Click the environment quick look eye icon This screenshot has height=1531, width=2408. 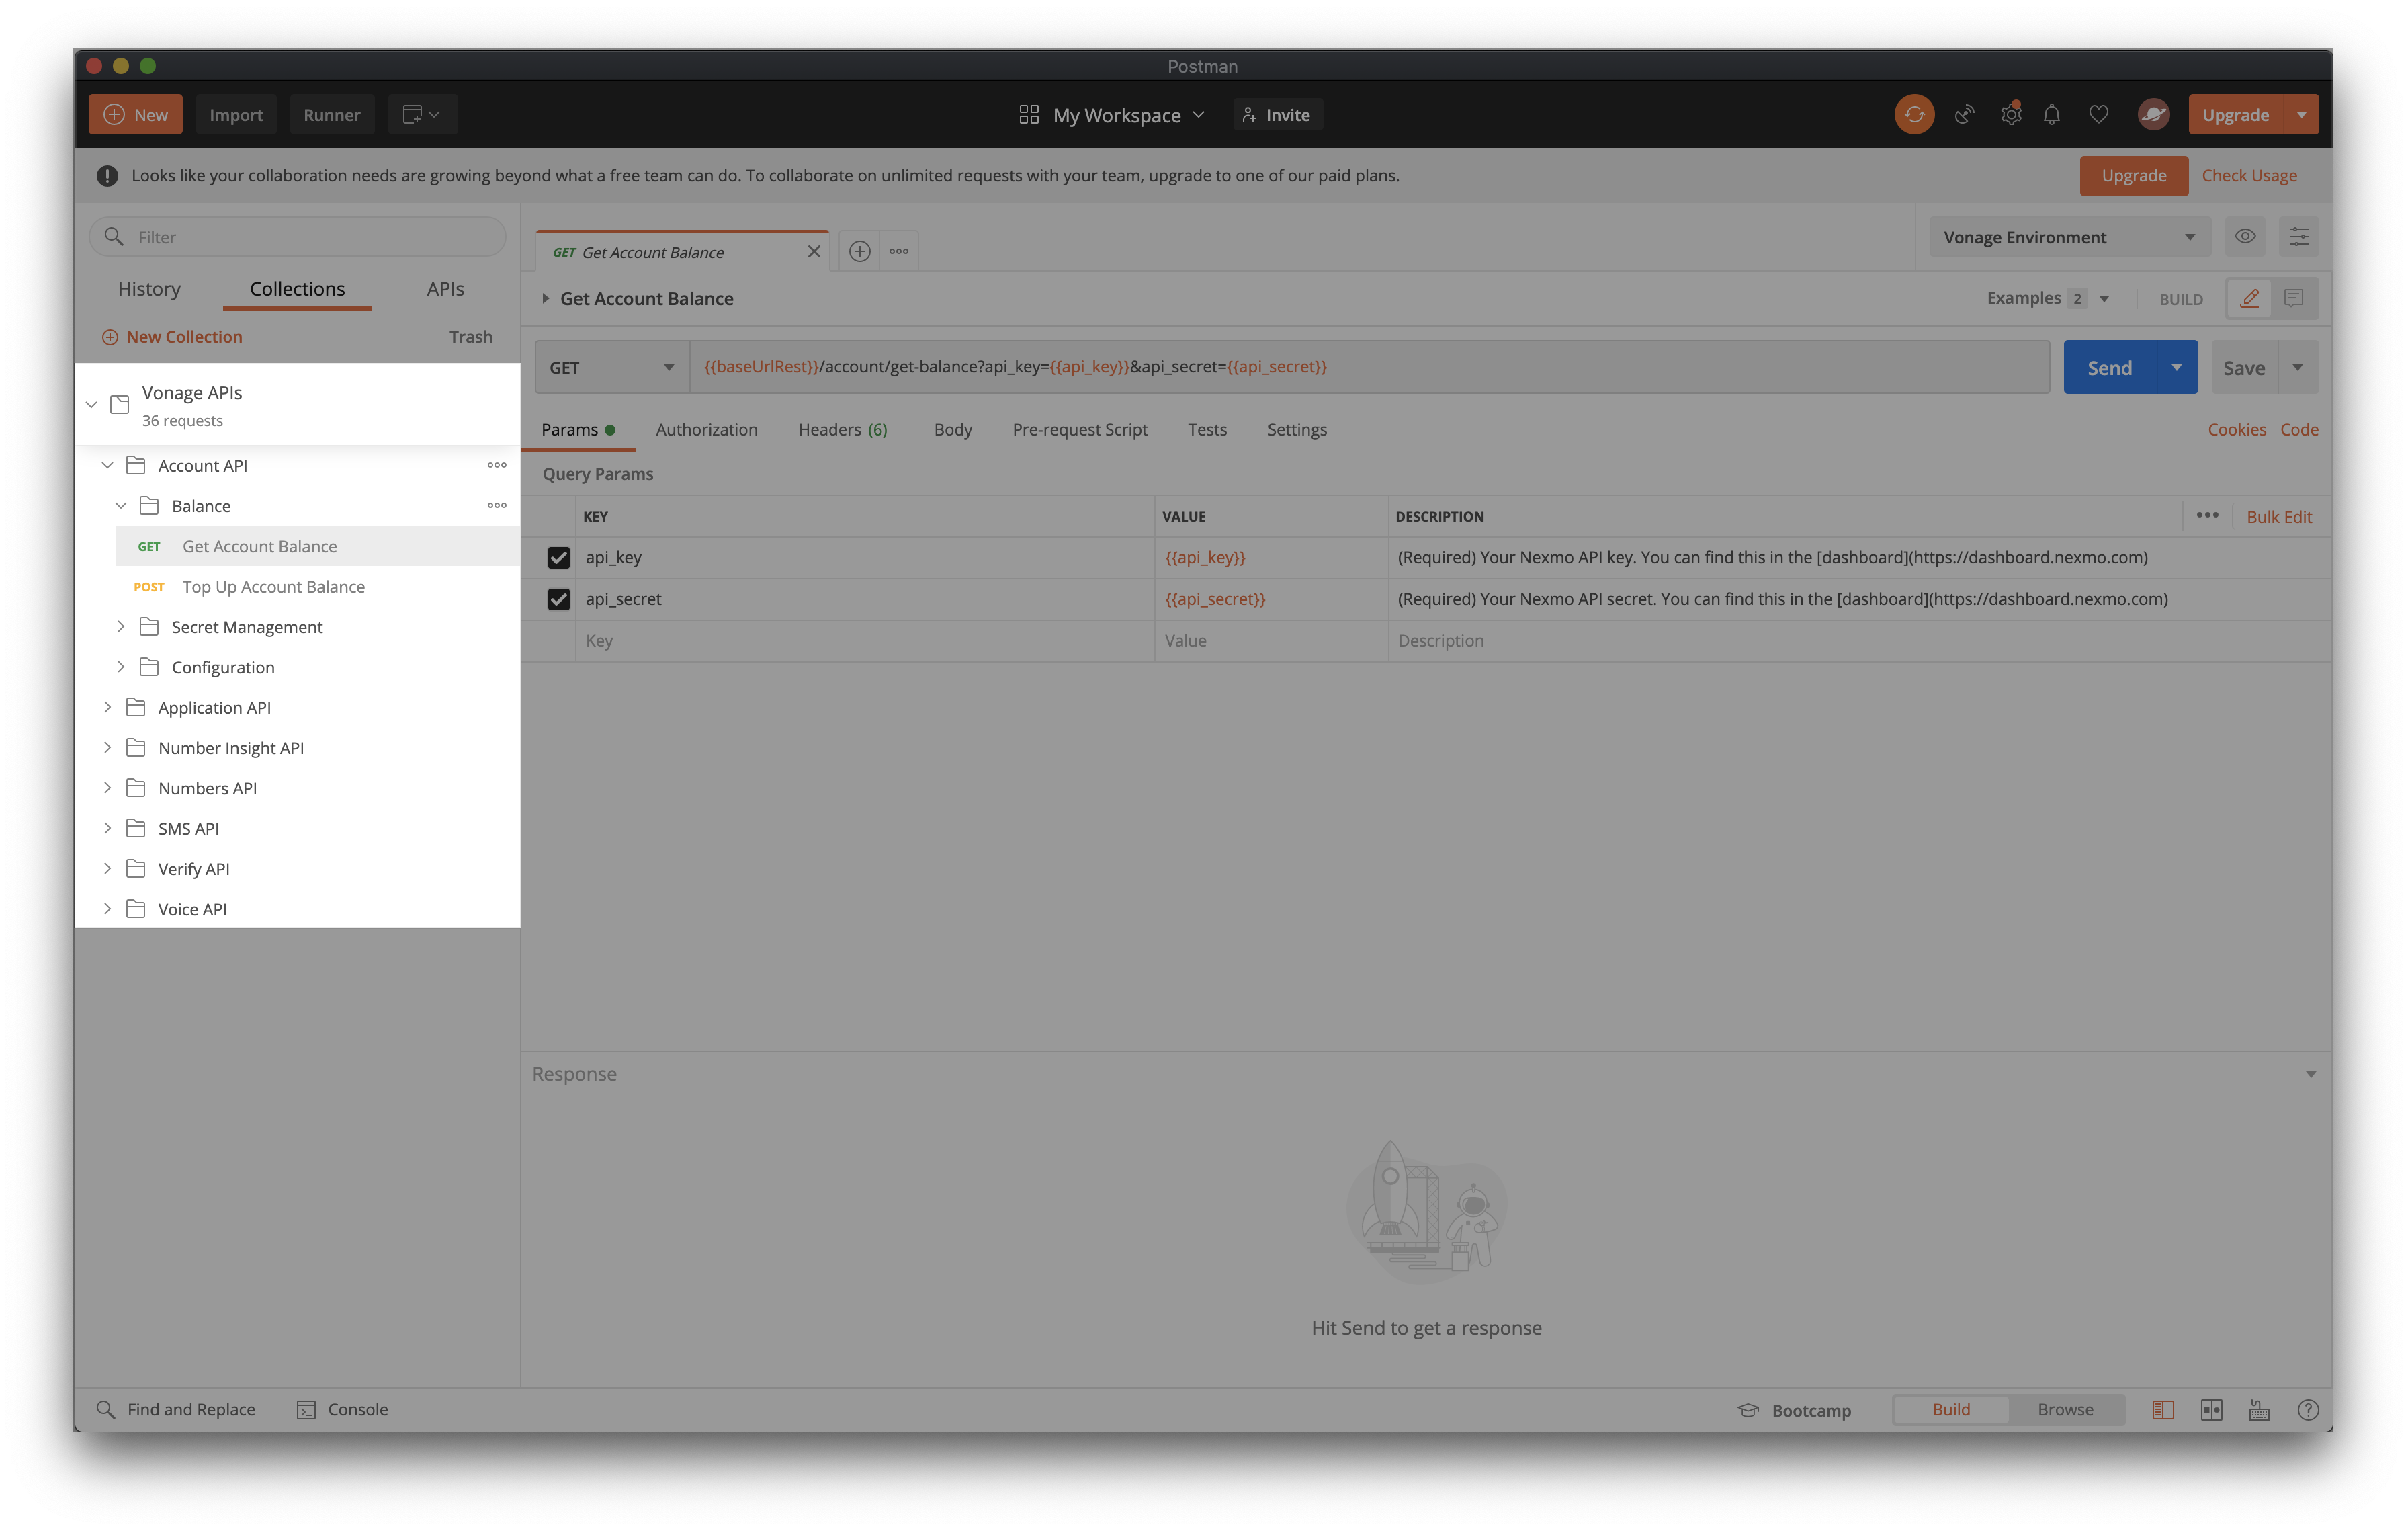(x=2245, y=237)
